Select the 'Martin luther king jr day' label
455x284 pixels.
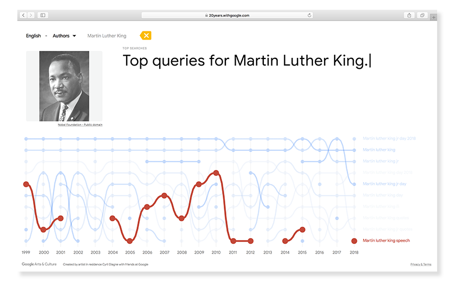384,184
